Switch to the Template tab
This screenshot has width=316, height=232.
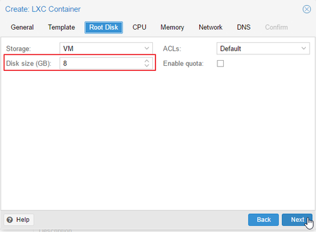pos(61,27)
